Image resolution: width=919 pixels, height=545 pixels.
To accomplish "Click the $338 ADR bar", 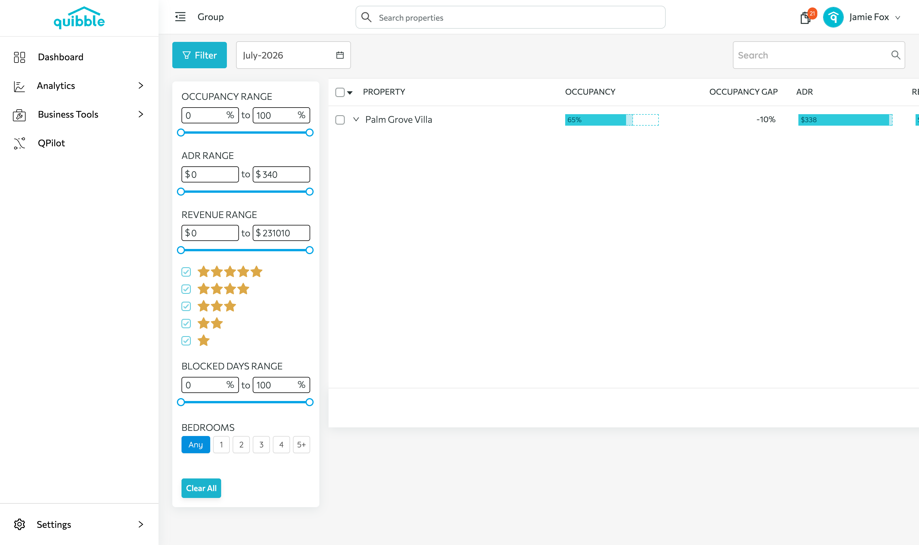I will coord(845,120).
